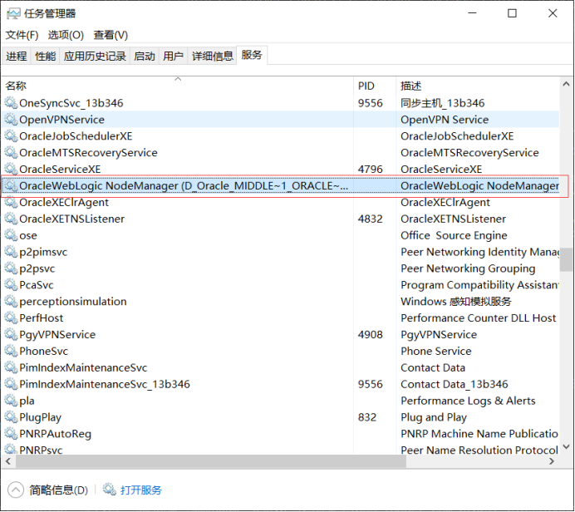Click the icon beside OracleXETNSListener
This screenshot has height=512, width=575.
(11, 219)
